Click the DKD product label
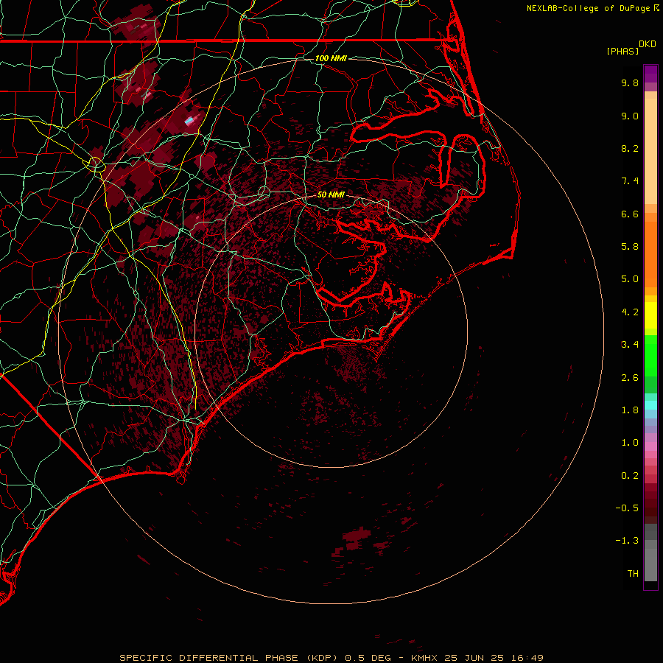This screenshot has height=663, width=663. (x=648, y=44)
